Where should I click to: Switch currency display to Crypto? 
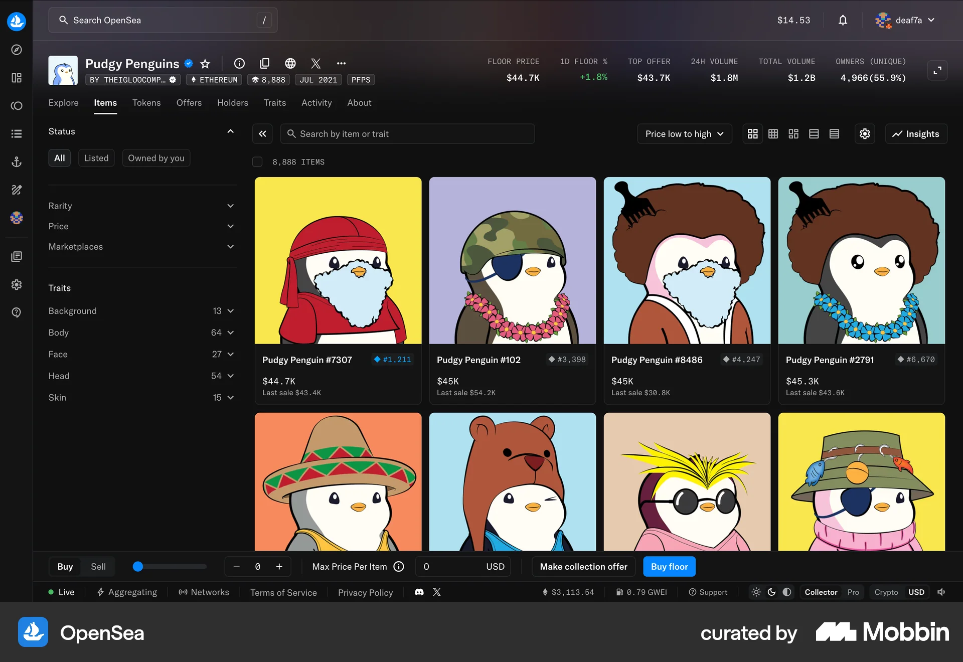[x=886, y=592]
